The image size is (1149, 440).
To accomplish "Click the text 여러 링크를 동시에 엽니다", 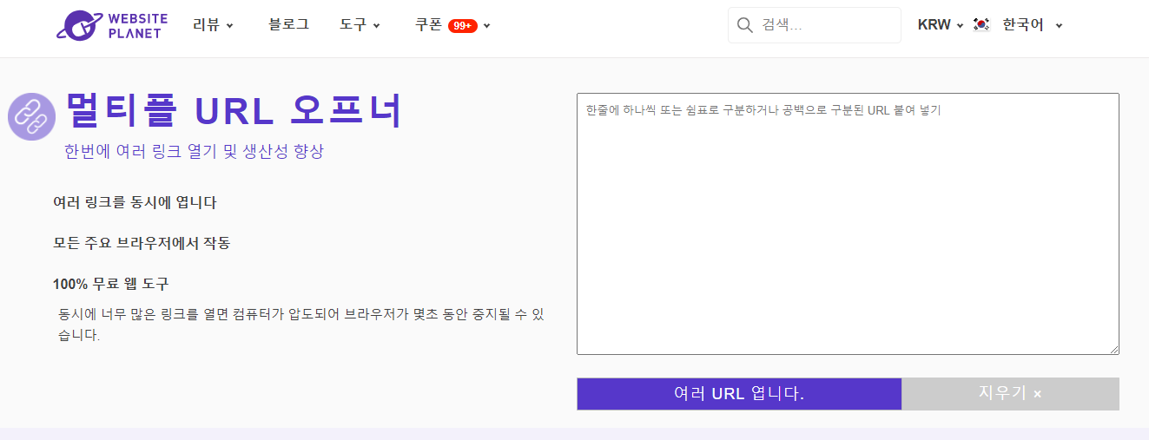I will click(x=135, y=202).
